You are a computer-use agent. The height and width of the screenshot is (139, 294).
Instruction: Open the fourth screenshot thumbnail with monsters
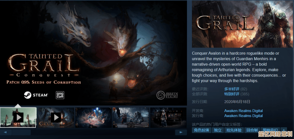coord(131,118)
